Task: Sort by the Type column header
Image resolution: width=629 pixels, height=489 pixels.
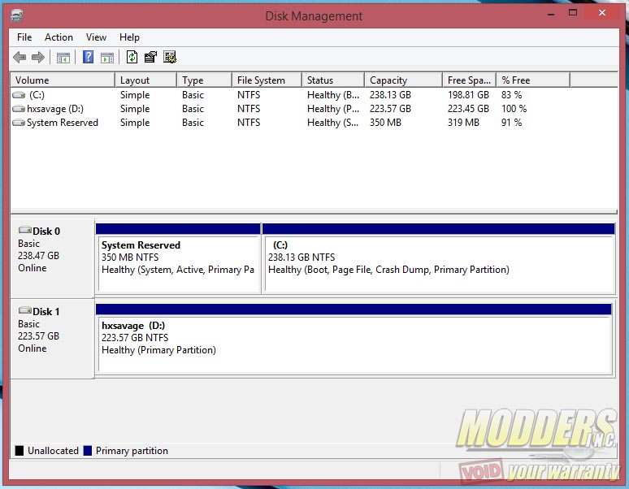Action: coord(204,80)
